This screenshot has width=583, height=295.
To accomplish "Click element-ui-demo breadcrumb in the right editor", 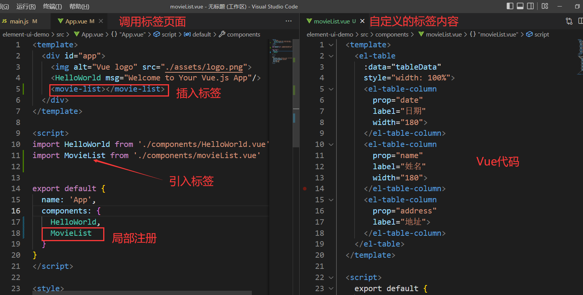I will tap(330, 34).
